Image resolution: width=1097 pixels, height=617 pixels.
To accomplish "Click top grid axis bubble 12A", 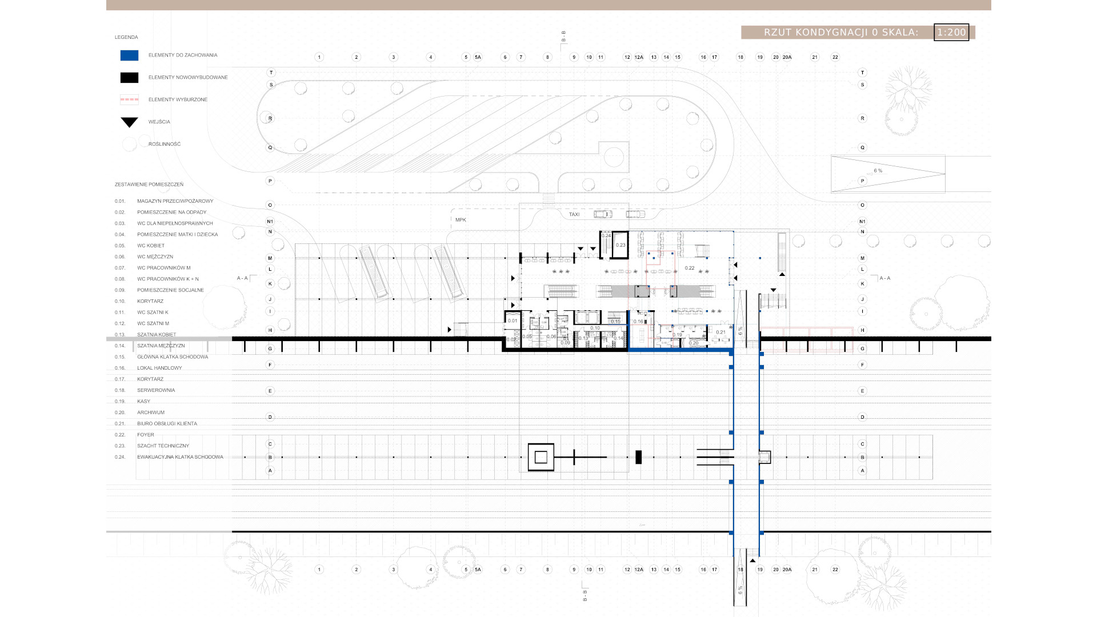I will click(x=639, y=57).
